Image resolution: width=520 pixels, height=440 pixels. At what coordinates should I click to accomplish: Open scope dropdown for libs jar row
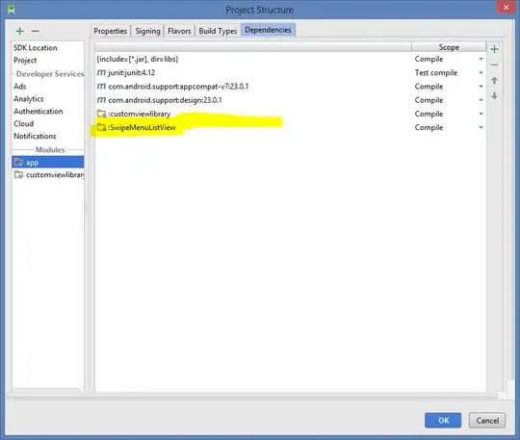[481, 59]
